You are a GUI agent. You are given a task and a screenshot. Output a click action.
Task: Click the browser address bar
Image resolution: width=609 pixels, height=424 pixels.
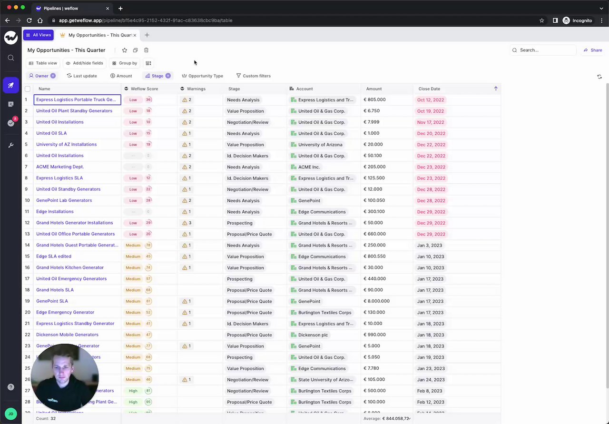(295, 20)
